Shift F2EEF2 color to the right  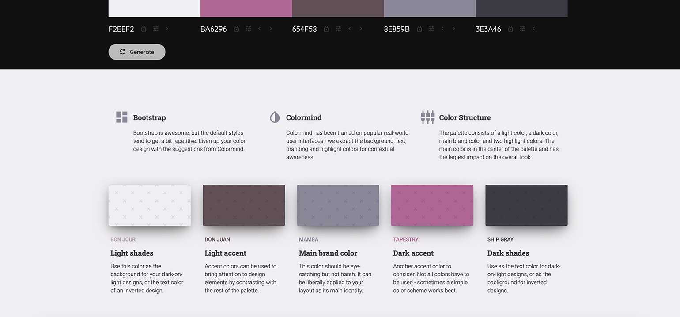tap(167, 29)
